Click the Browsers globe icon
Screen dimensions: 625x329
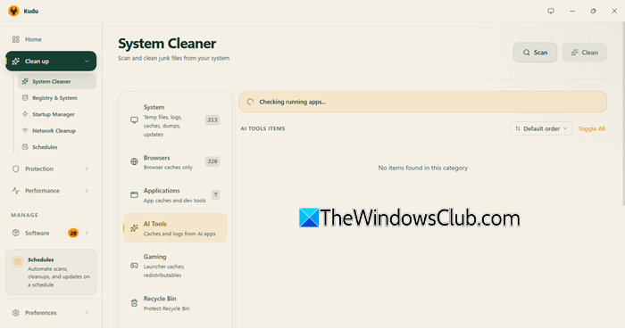(x=134, y=161)
